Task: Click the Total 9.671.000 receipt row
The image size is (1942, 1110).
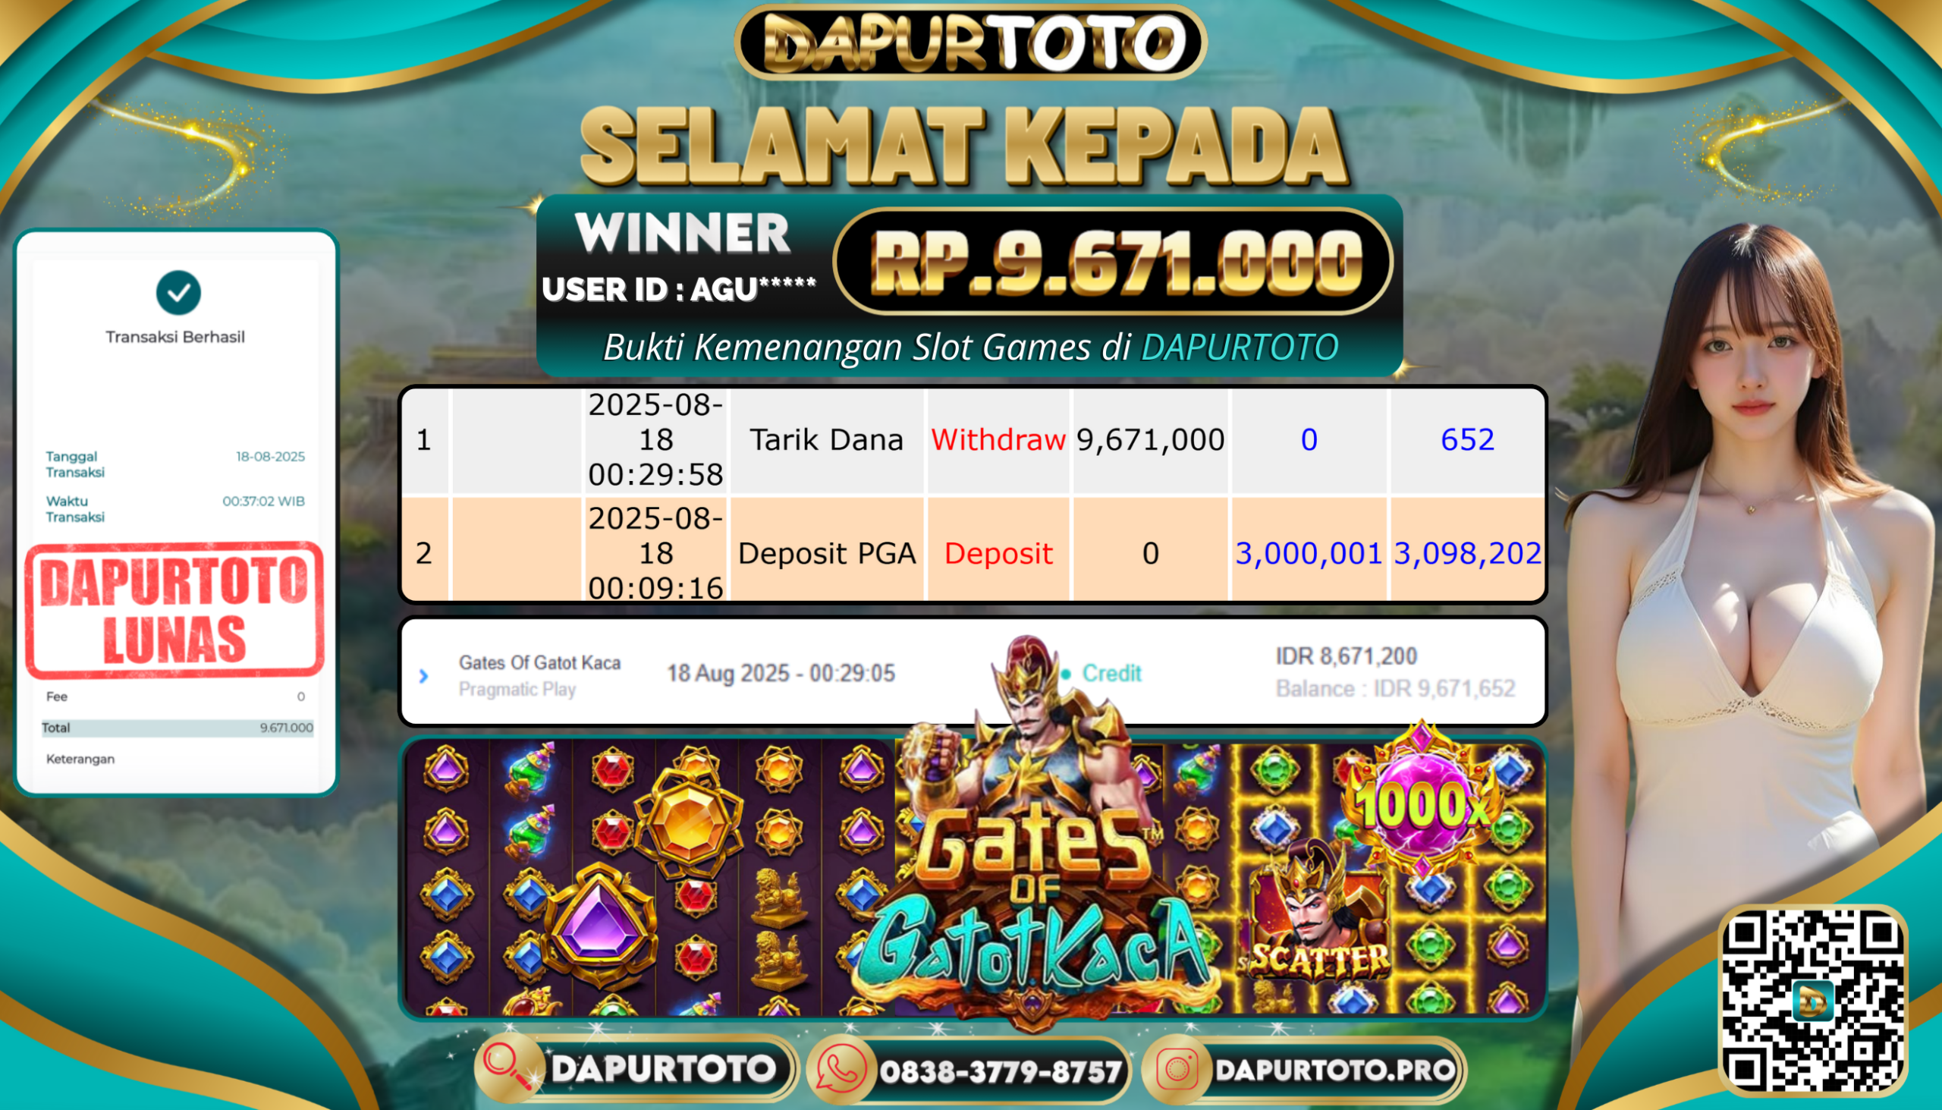Action: 177,728
